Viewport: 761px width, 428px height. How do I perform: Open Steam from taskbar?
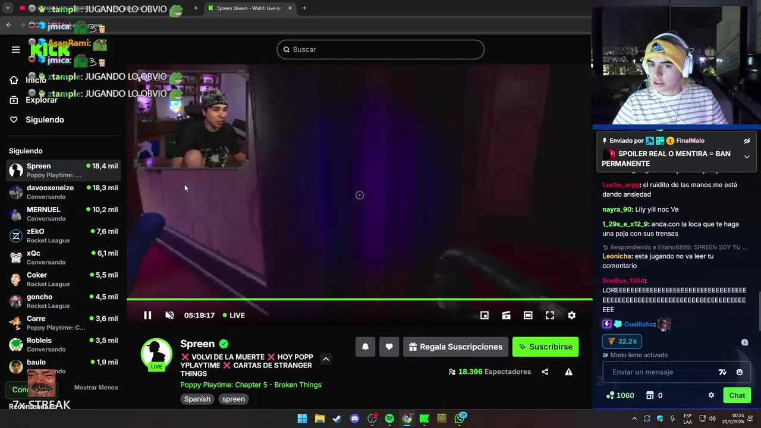(x=337, y=418)
